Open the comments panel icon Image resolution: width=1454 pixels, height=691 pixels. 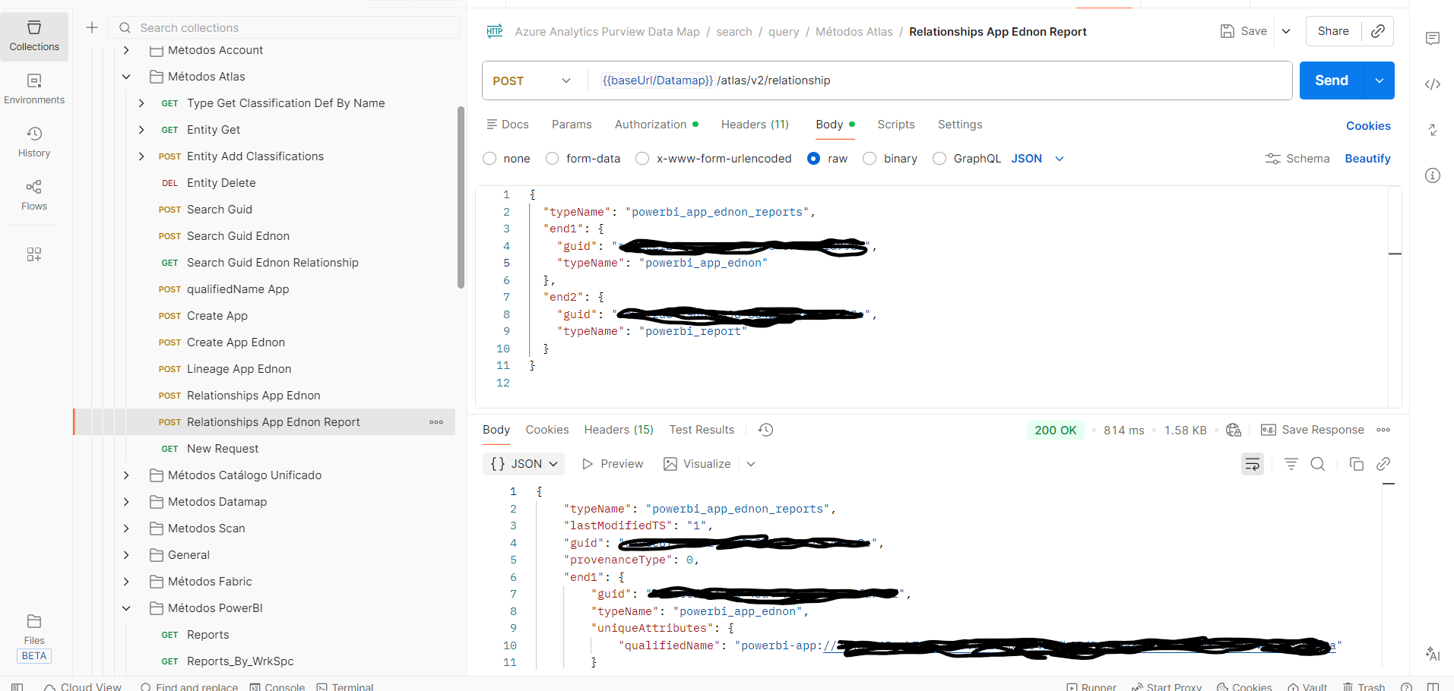tap(1433, 39)
